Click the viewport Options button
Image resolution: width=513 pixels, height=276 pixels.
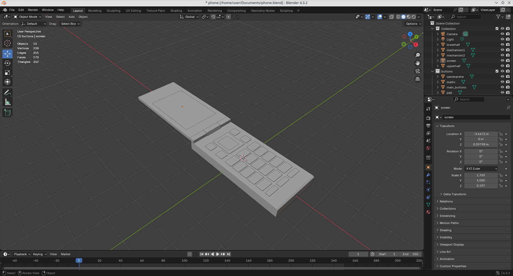tap(413, 24)
